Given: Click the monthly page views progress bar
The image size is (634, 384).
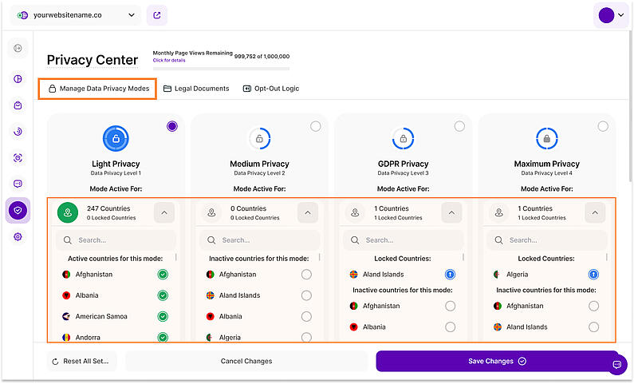Looking at the screenshot, I should (x=221, y=69).
